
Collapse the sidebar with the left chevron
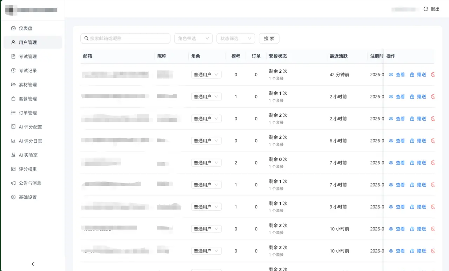click(33, 264)
